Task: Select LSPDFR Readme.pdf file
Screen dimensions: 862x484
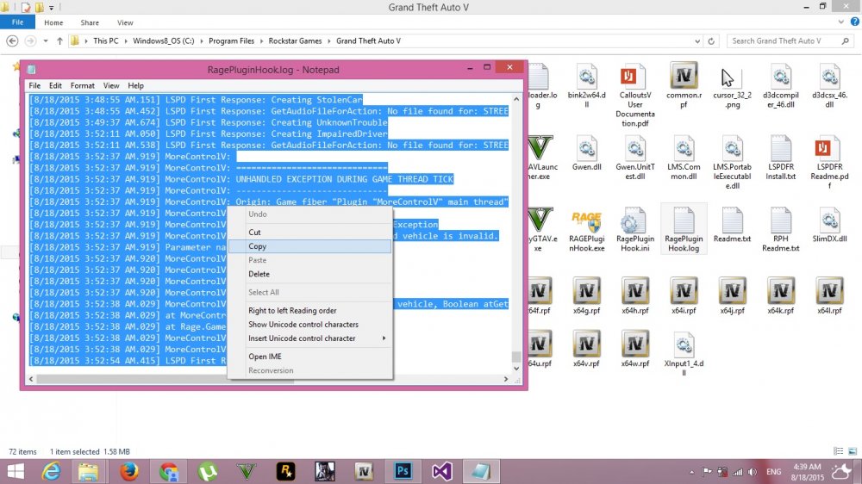Action: click(829, 162)
